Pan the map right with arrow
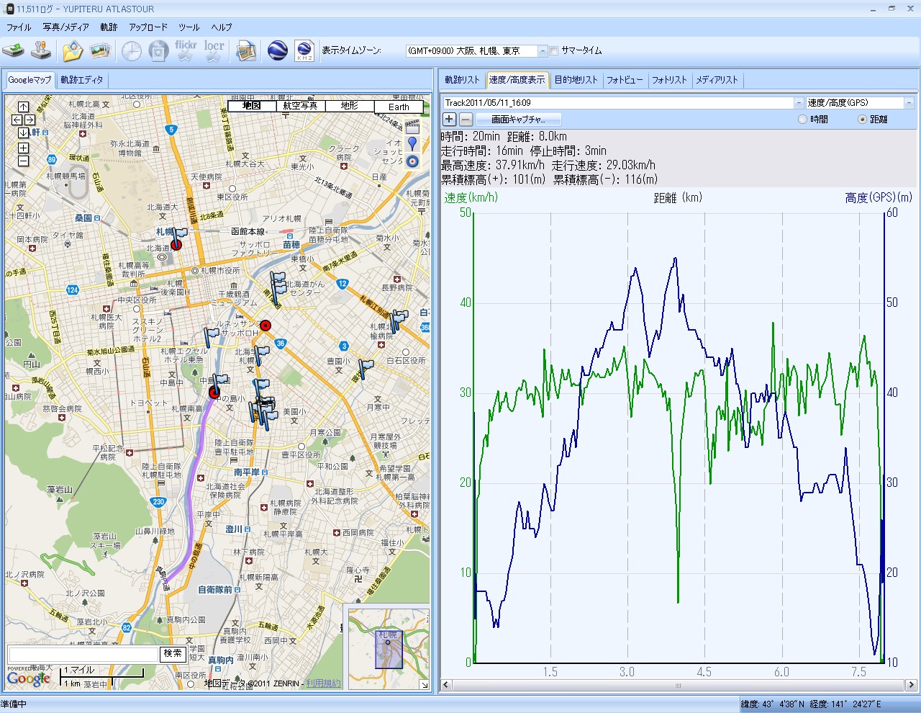921x713 pixels. (x=30, y=120)
